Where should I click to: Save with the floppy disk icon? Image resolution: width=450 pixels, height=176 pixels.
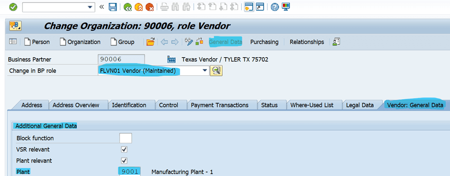pyautogui.click(x=113, y=7)
